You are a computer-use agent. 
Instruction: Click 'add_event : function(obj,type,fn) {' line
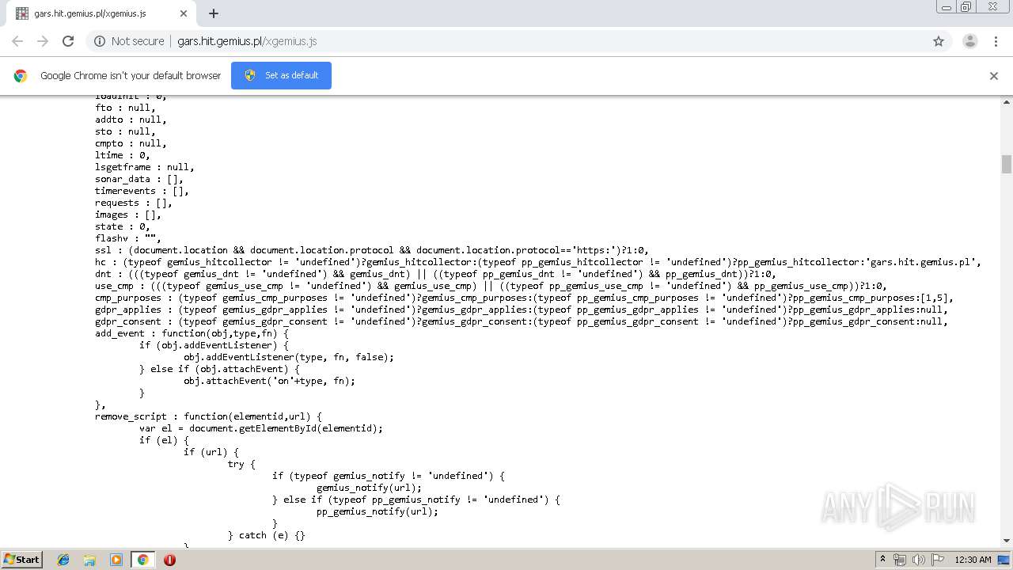point(192,333)
